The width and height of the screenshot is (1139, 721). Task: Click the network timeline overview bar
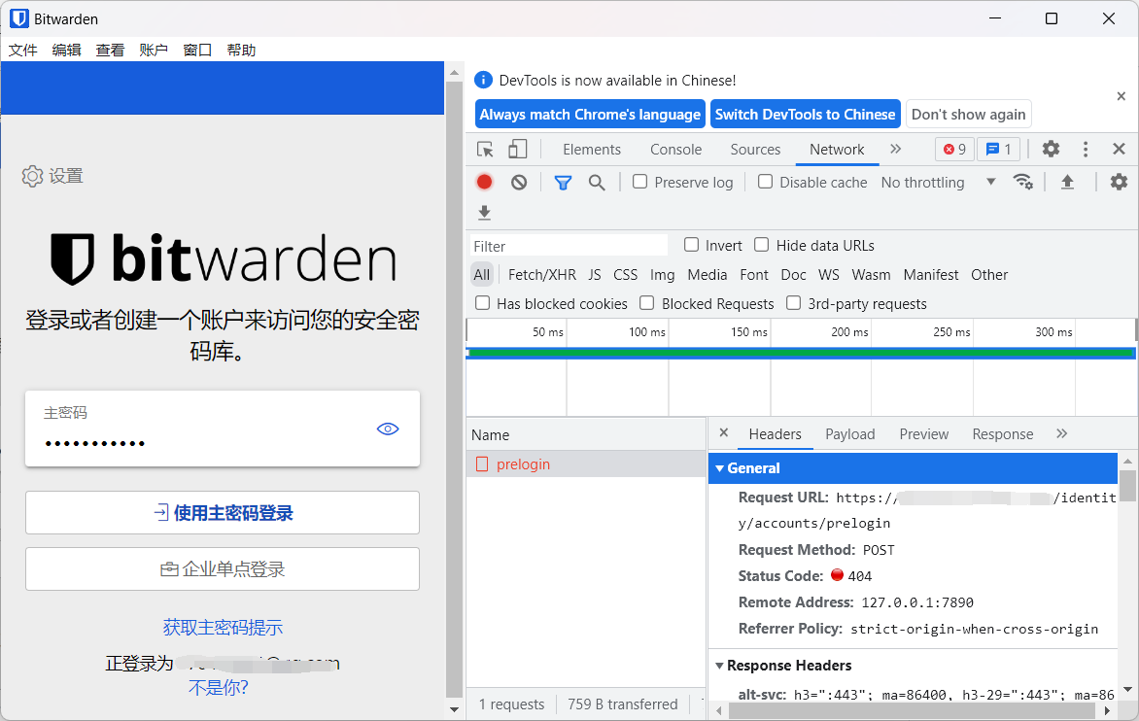coord(801,353)
